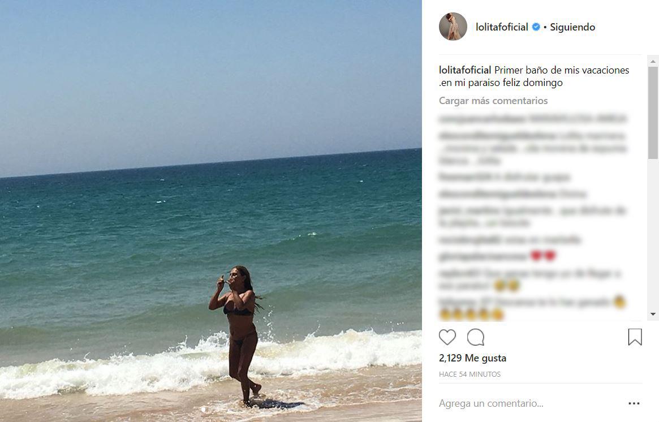Click the blue verified badge
This screenshot has width=659, height=422.
pos(536,27)
